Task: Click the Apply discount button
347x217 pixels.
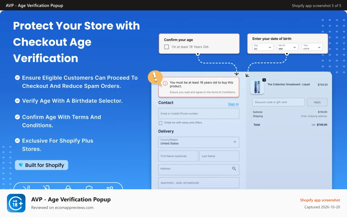Action: point(317,102)
